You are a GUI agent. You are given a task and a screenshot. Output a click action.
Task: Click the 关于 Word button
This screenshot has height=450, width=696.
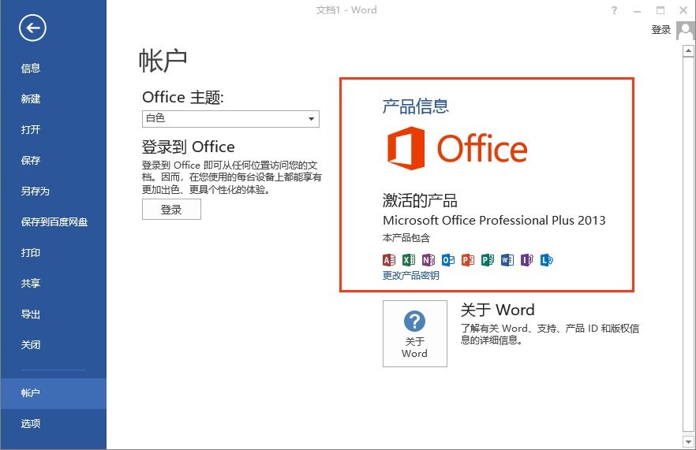(x=414, y=333)
